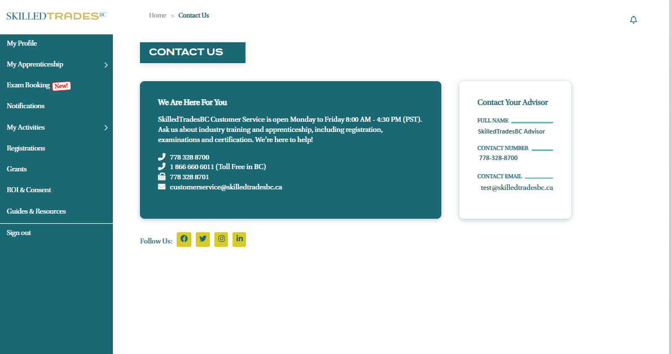Open the notifications bell icon

coord(633,20)
